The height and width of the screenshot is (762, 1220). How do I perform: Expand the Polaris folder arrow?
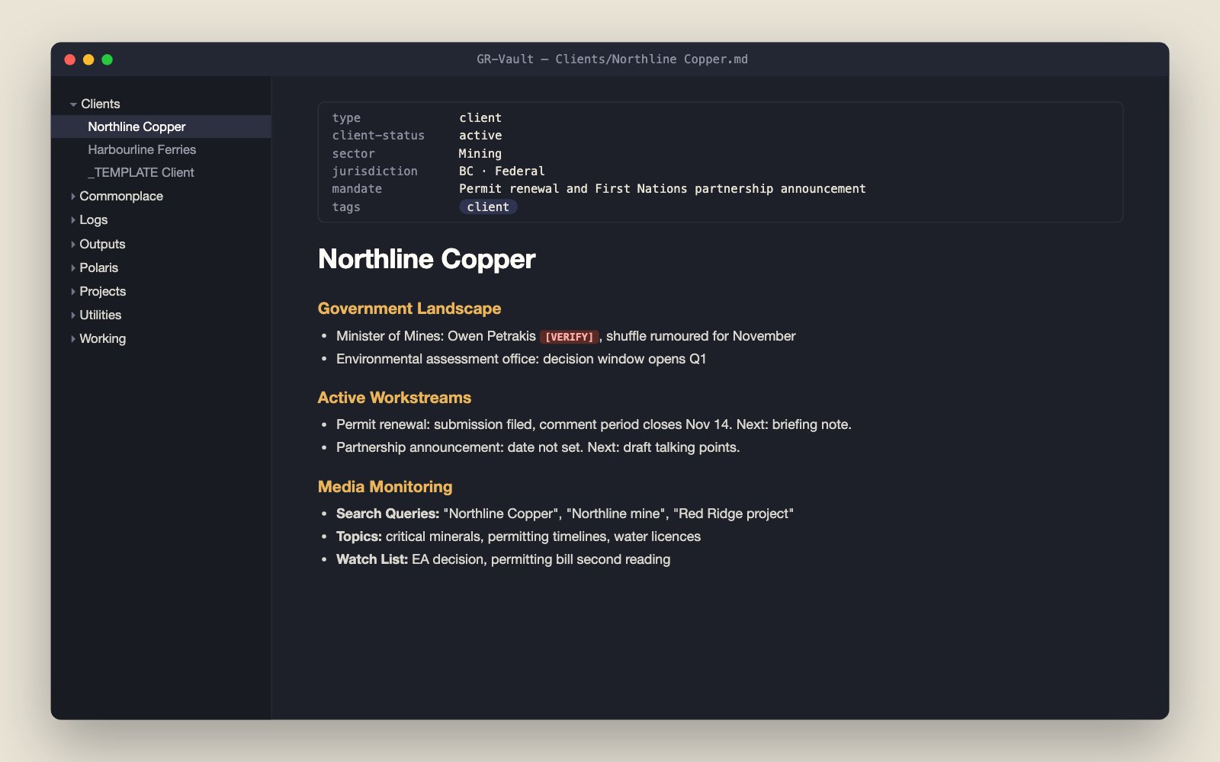pos(73,268)
